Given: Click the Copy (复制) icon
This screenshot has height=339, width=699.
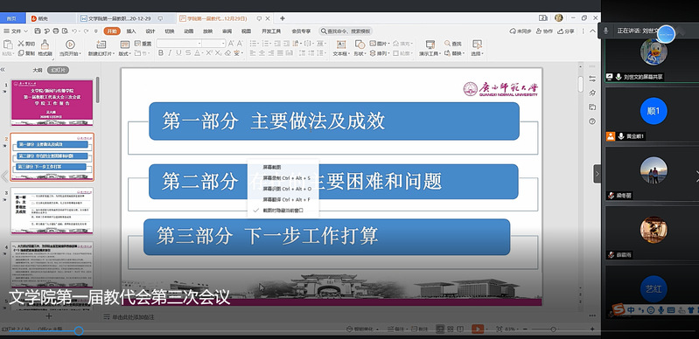Looking at the screenshot, I should point(20,53).
